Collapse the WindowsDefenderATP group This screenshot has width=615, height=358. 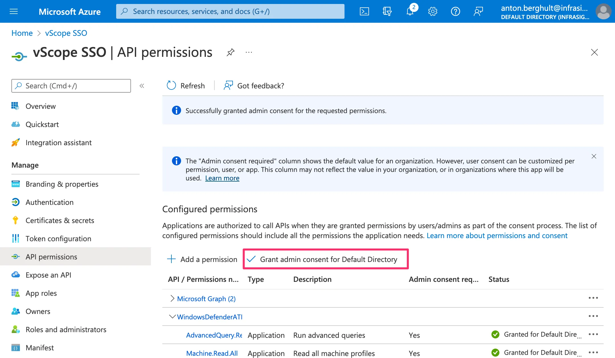[172, 317]
